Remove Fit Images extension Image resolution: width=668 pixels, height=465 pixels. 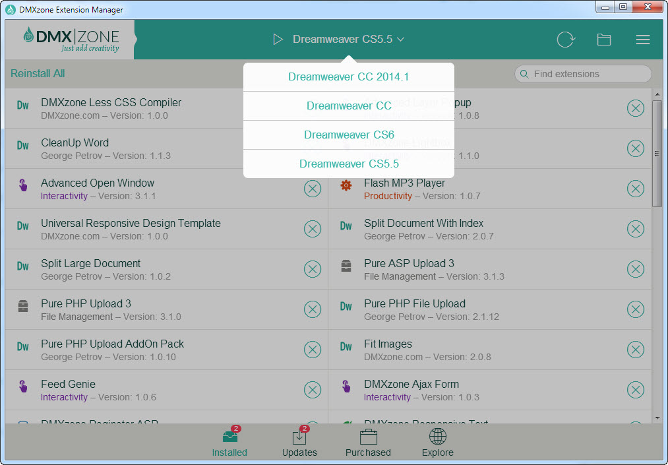click(635, 350)
